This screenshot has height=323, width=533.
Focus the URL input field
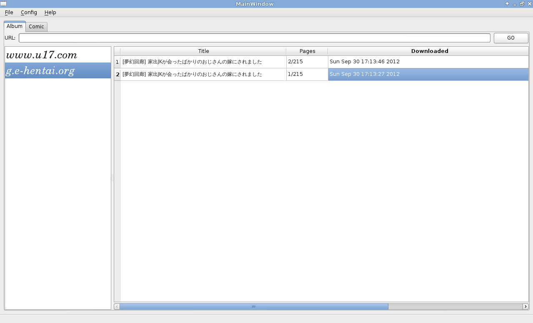(254, 38)
